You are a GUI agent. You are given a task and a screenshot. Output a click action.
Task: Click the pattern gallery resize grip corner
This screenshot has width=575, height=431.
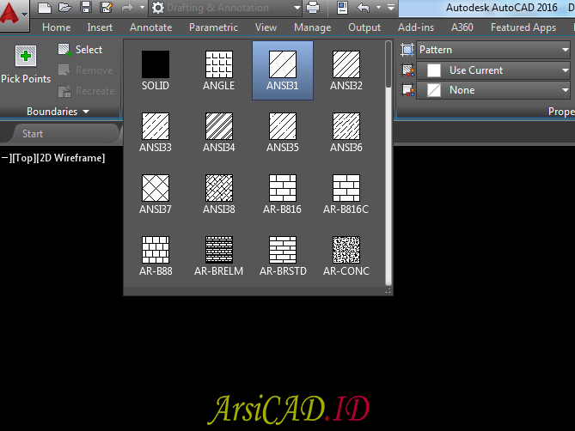click(388, 291)
